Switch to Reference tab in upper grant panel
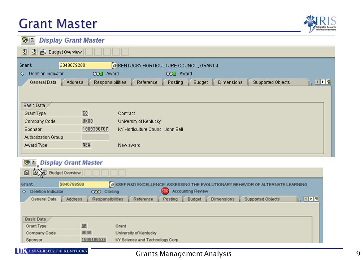Image resolution: width=364 pixels, height=260 pixels. click(147, 82)
